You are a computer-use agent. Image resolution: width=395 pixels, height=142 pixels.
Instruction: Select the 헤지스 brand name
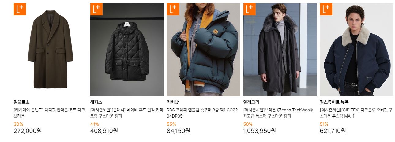(96, 102)
